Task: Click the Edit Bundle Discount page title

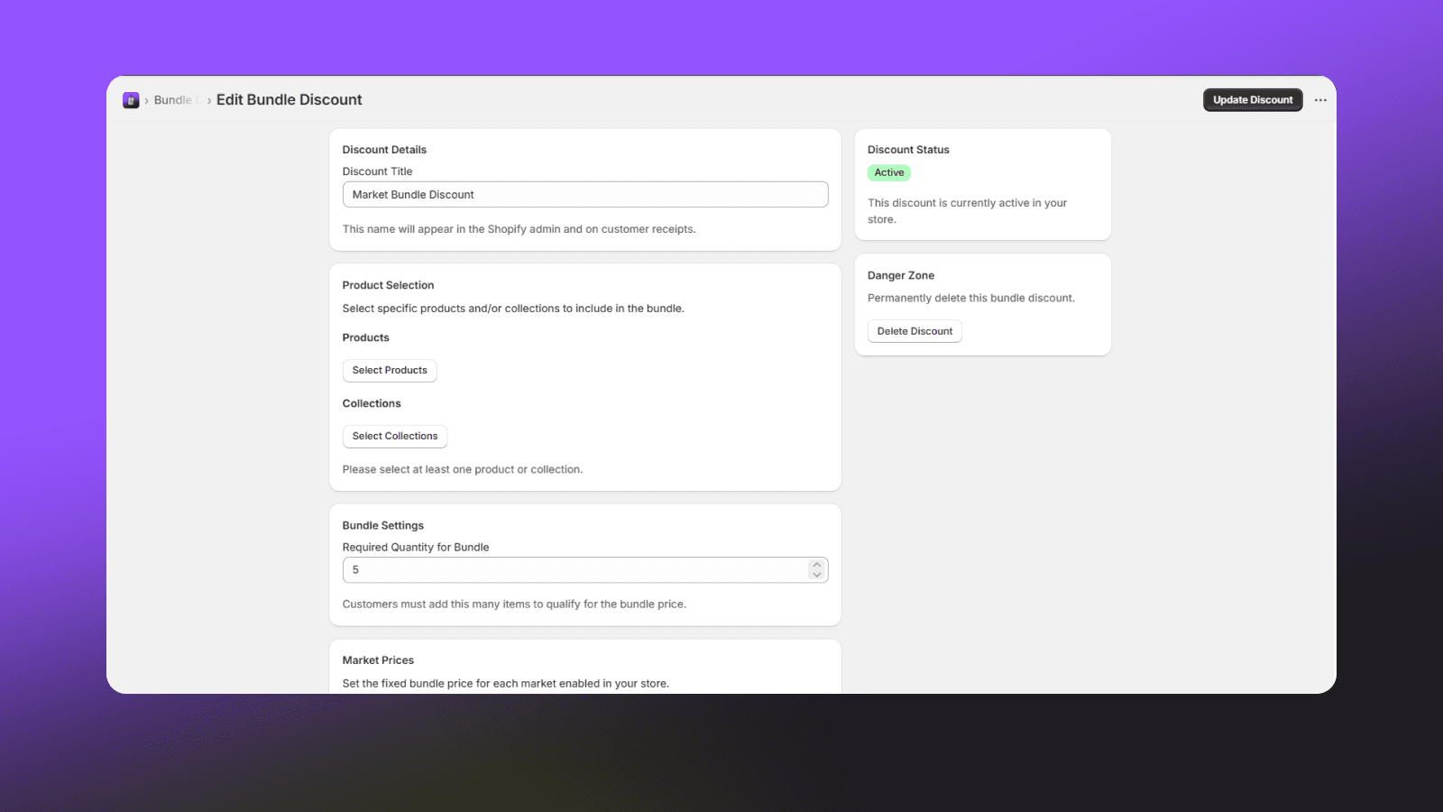Action: tap(290, 100)
